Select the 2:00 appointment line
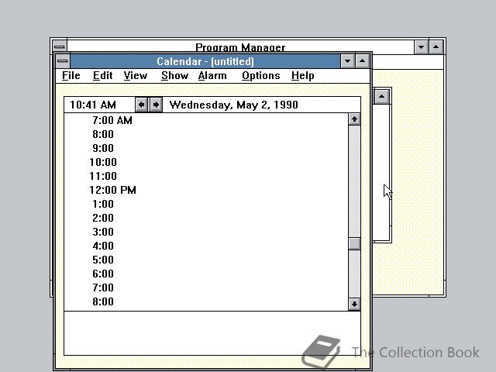 click(206, 218)
